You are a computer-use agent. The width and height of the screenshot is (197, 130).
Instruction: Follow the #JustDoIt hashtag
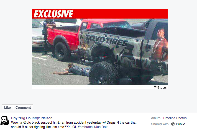pyautogui.click(x=101, y=127)
